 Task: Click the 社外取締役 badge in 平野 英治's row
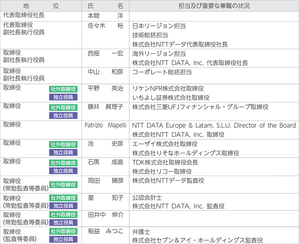[x=63, y=89]
